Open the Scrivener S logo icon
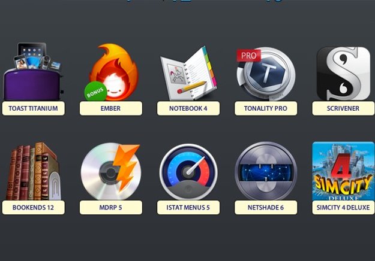 [x=343, y=74]
